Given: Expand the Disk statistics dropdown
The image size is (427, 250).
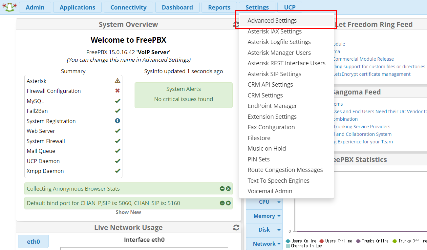Looking at the screenshot, I should point(264,230).
